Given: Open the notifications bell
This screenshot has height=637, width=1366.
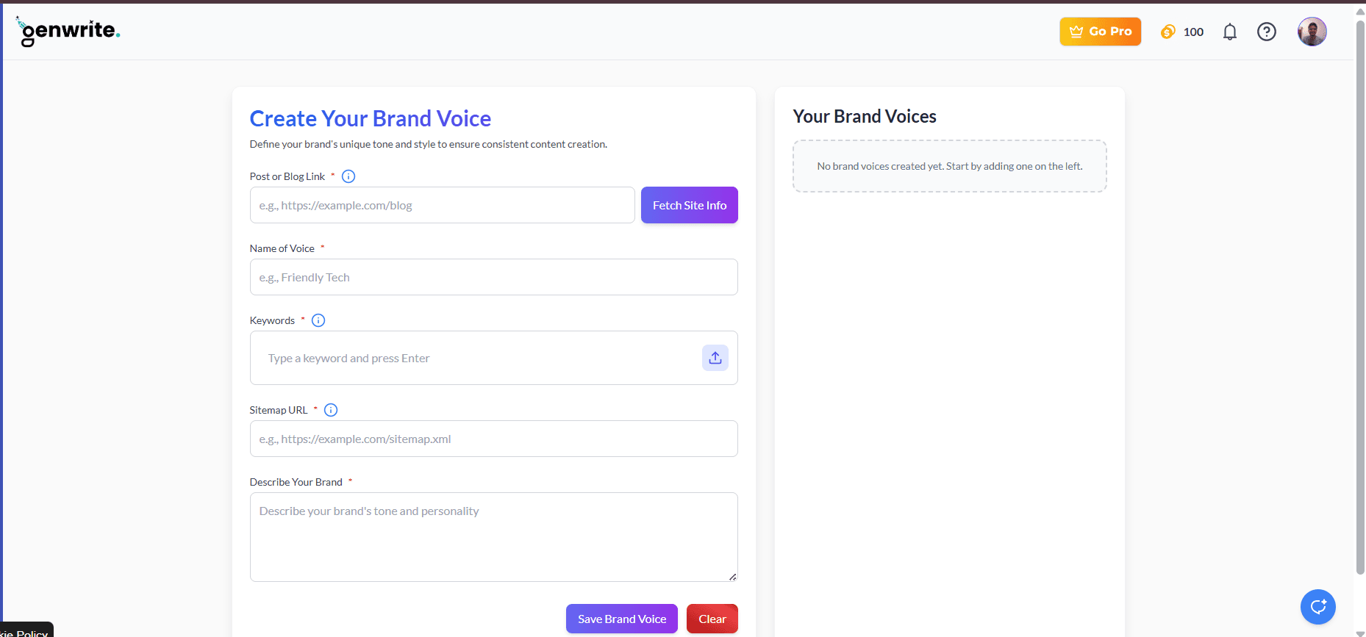Looking at the screenshot, I should tap(1229, 32).
